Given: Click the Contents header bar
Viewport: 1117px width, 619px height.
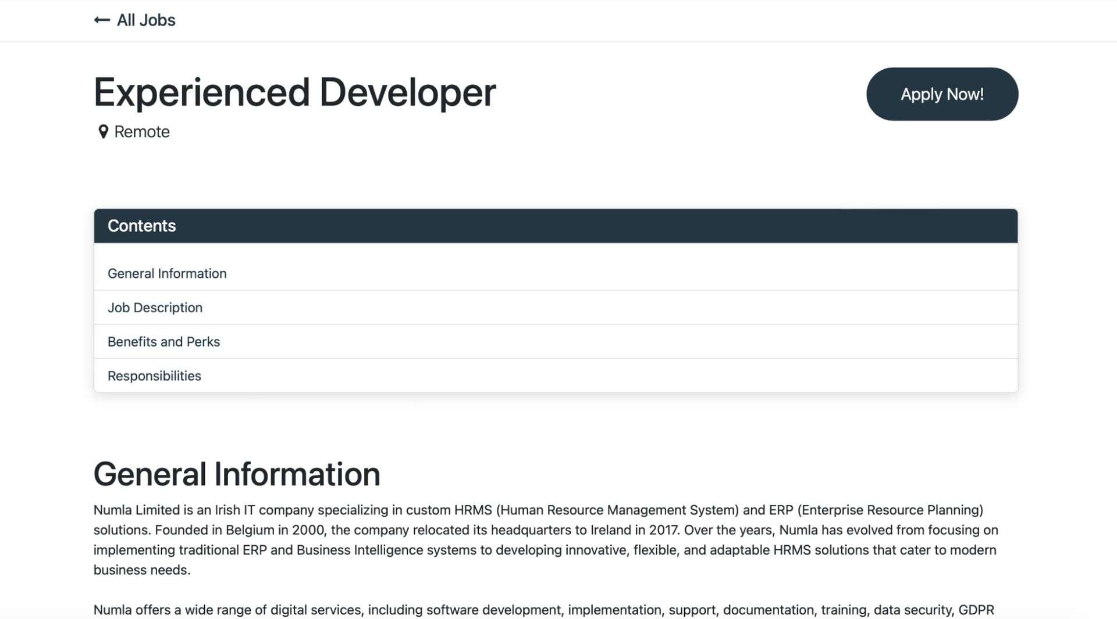Looking at the screenshot, I should [556, 226].
